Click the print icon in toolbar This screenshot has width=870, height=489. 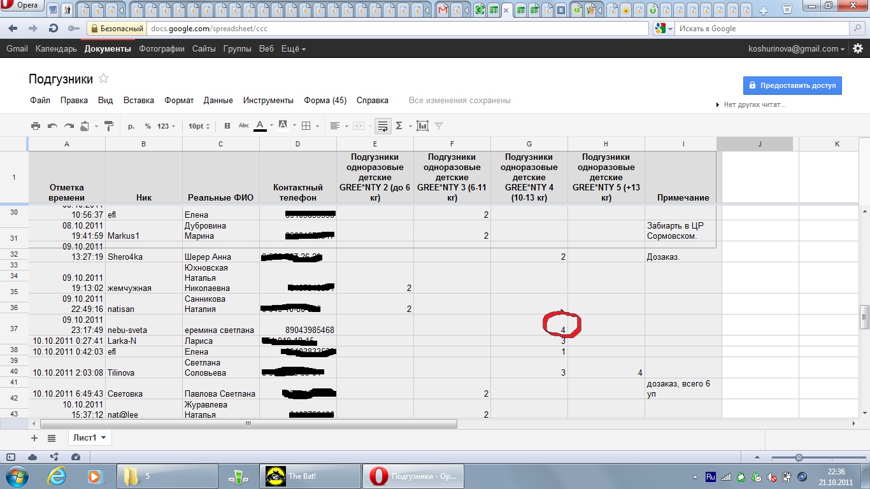[x=36, y=126]
